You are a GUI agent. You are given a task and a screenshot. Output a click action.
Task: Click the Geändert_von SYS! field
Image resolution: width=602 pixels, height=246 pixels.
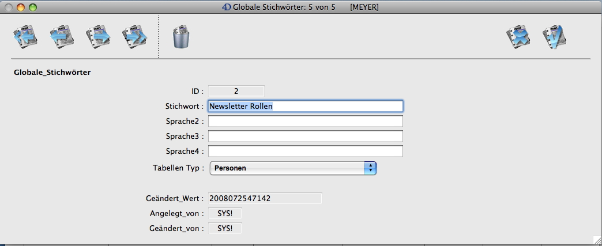[225, 228]
